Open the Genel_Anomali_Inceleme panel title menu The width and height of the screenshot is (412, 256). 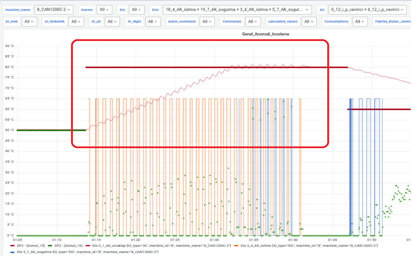tap(265, 34)
